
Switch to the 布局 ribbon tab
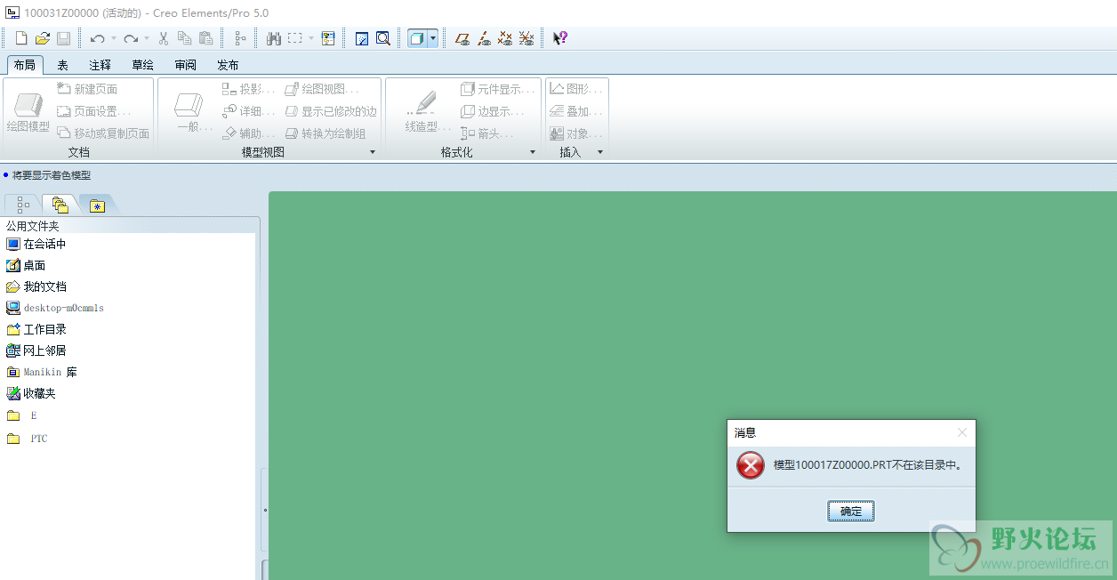25,65
